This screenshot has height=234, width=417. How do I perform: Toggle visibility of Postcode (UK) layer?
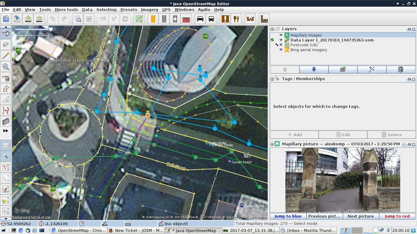(x=281, y=45)
